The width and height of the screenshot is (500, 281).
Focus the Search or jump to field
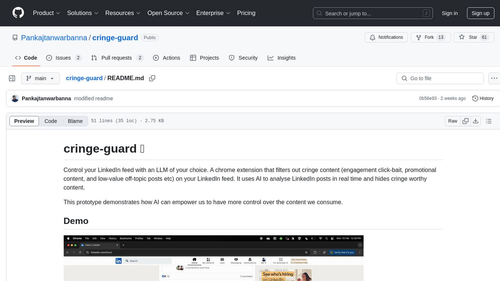coord(373,13)
